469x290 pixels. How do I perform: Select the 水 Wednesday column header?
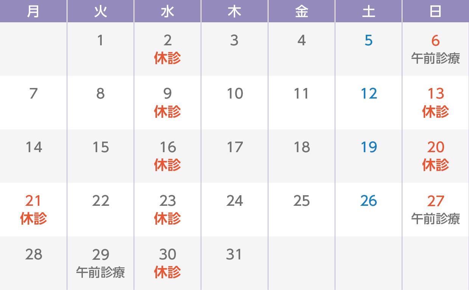click(x=167, y=11)
